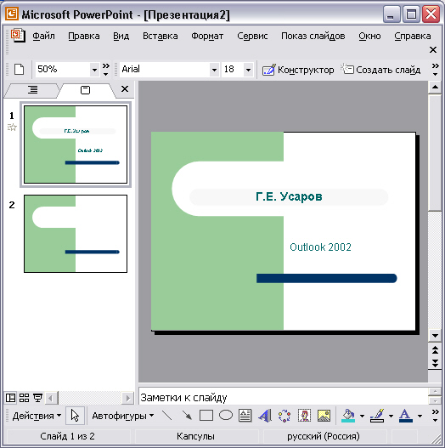Screen dimensions: 445x448
Task: Choose the Oval shape tool
Action: (226, 415)
